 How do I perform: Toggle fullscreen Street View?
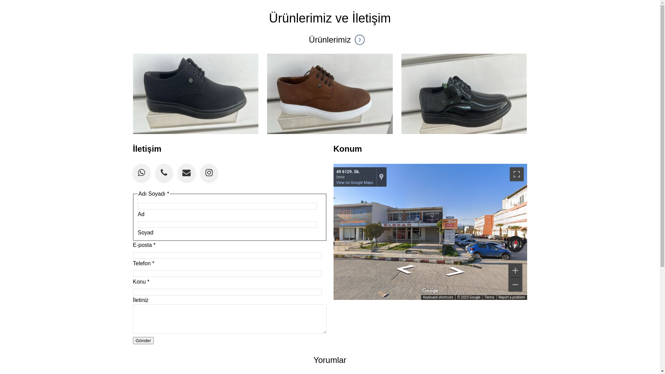[x=516, y=174]
